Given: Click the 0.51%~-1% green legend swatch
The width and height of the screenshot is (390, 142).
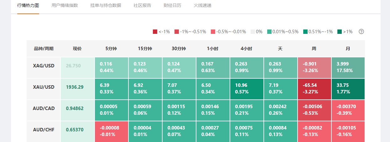Looking at the screenshot, I should [x=305, y=32].
